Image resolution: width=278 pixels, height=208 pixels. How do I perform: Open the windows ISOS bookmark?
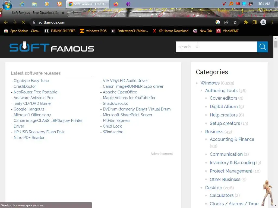(93, 31)
